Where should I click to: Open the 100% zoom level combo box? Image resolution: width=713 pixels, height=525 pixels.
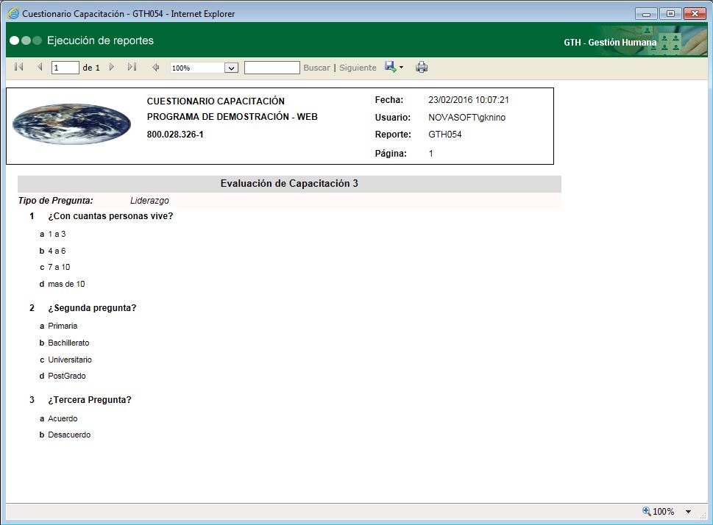point(204,67)
